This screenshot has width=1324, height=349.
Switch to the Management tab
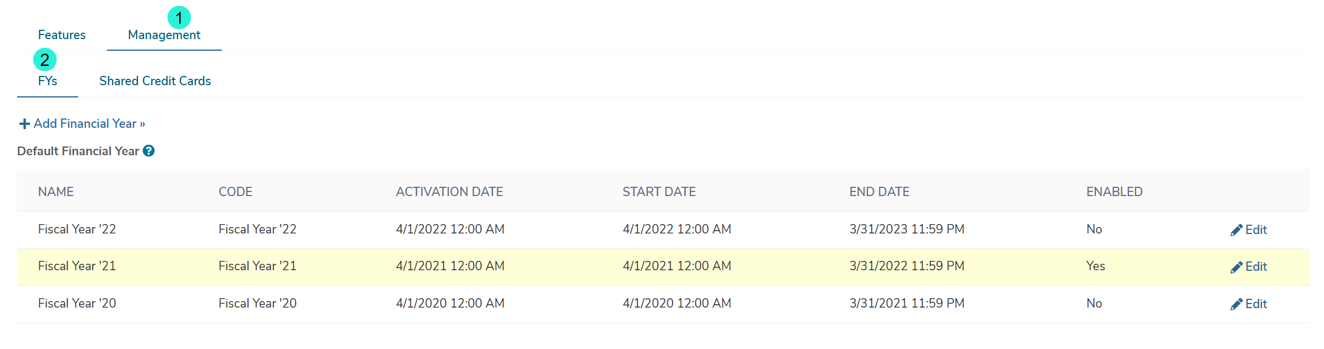[164, 35]
